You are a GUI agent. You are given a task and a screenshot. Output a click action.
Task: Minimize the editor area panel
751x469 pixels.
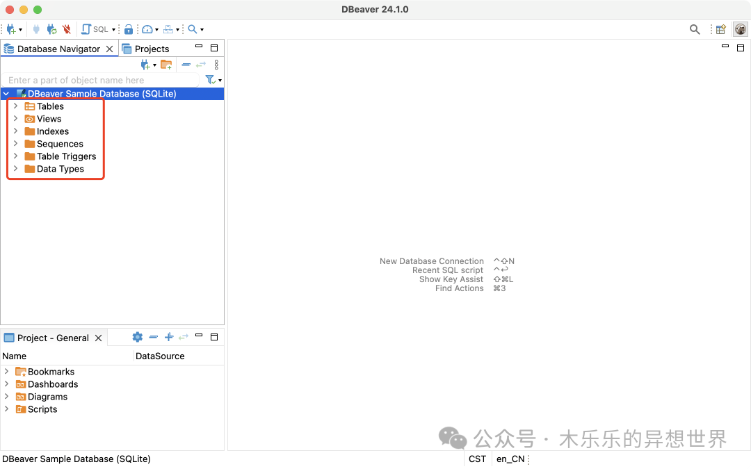click(725, 47)
